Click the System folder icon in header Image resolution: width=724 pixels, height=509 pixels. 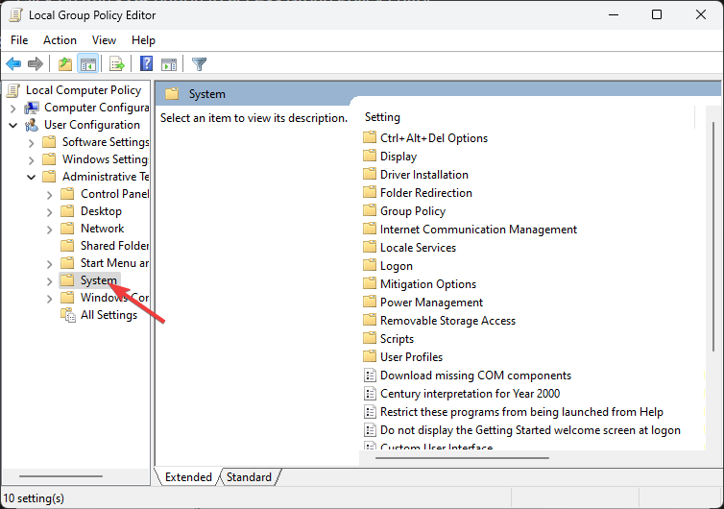coord(172,94)
